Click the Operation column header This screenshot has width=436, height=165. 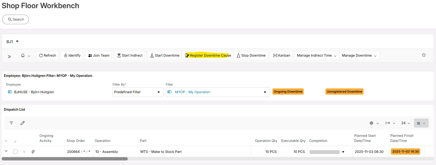tap(103, 141)
